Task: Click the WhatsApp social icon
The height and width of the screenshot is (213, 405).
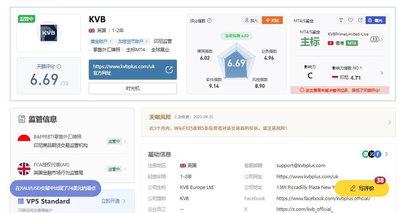Action: (x=366, y=154)
